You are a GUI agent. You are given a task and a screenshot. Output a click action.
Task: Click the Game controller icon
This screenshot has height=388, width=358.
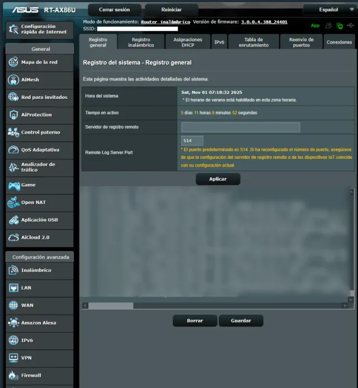(14, 185)
